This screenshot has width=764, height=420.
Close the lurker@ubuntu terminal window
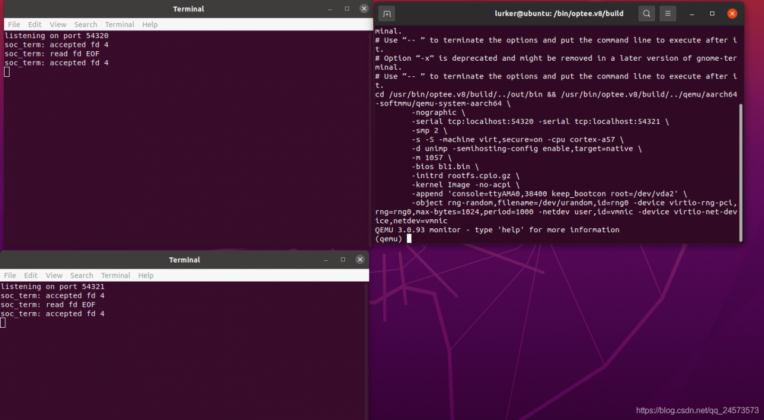click(732, 14)
